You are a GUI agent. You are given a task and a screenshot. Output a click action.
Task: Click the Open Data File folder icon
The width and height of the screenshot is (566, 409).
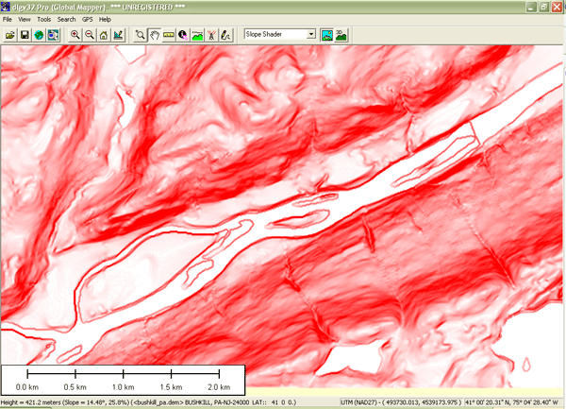[9, 34]
